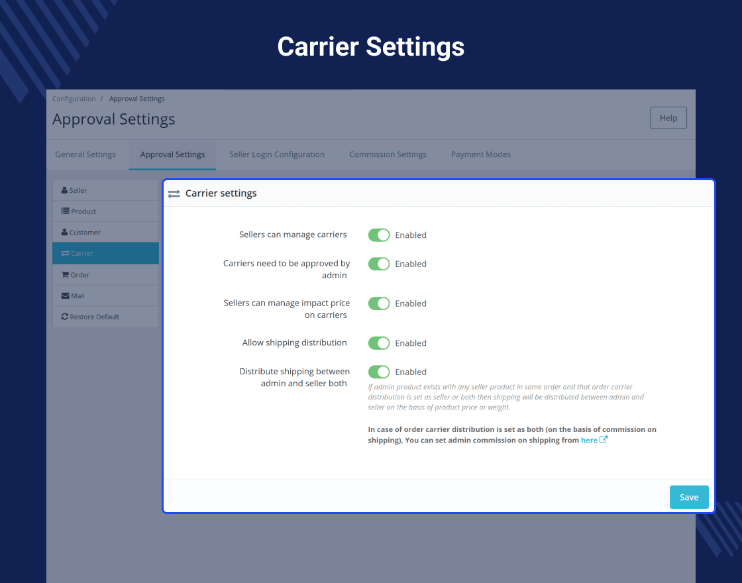Open the Customer sidebar item
The height and width of the screenshot is (583, 742).
[x=105, y=233]
